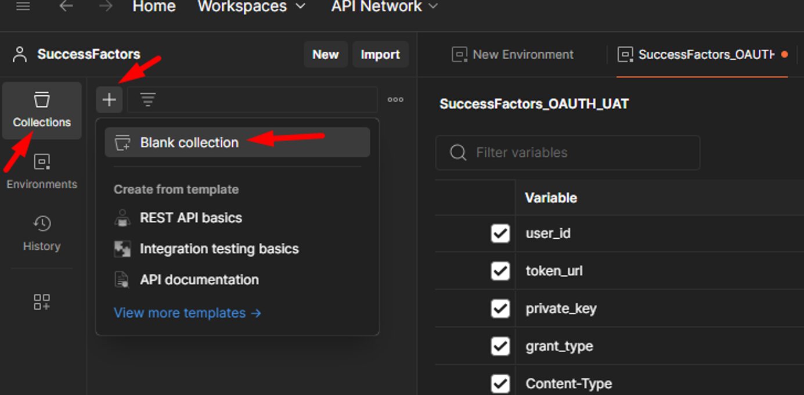The width and height of the screenshot is (804, 395).
Task: Click the configure sidebar apps icon
Action: pyautogui.click(x=42, y=301)
